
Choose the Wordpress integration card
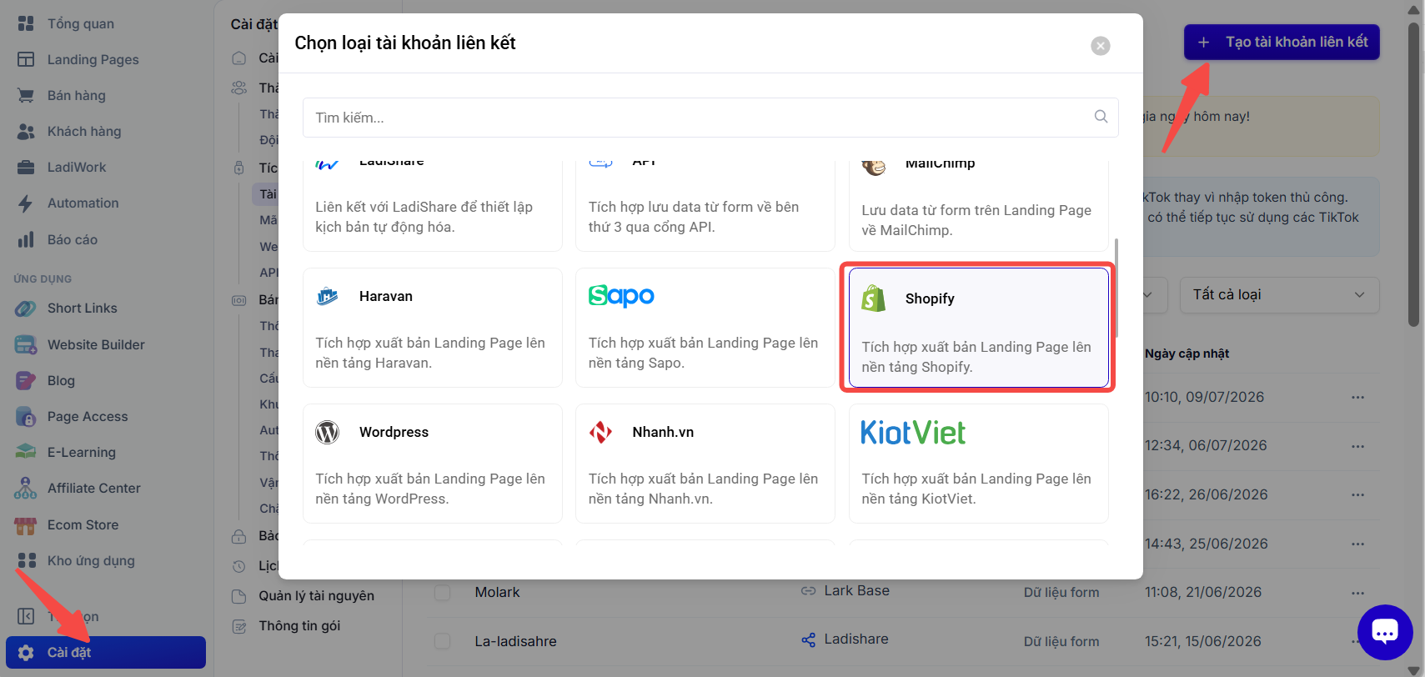[x=433, y=464]
